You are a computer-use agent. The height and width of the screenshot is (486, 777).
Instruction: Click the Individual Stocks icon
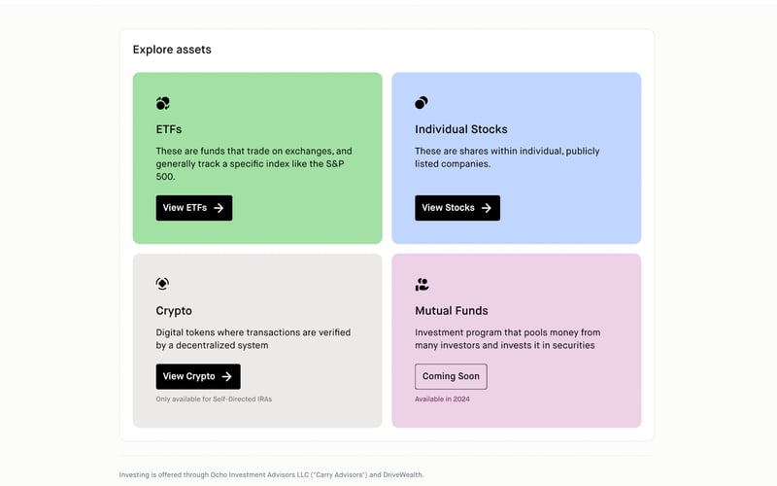tap(422, 103)
